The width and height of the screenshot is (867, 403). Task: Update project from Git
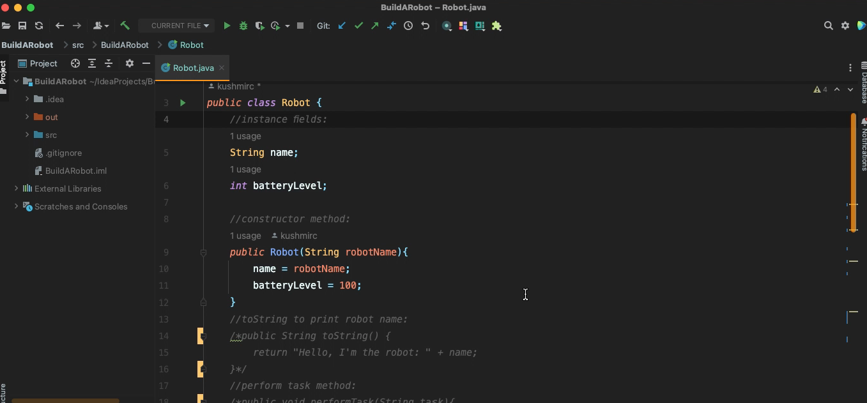342,26
